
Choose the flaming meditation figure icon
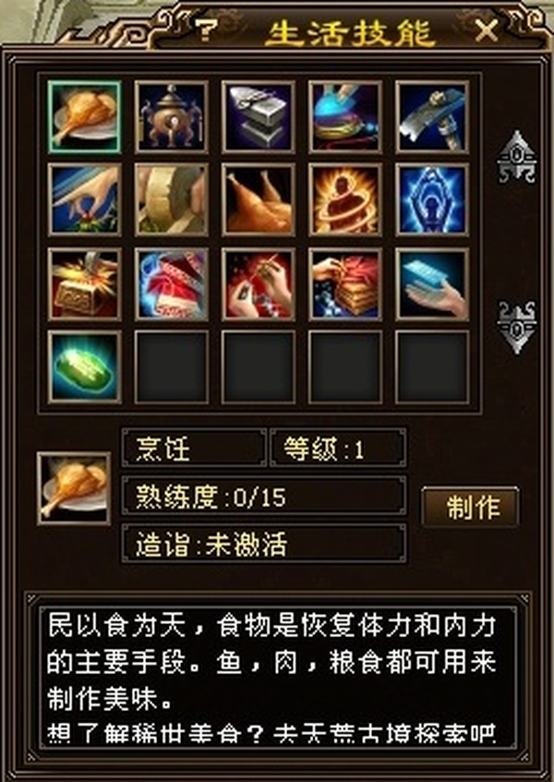click(x=345, y=199)
